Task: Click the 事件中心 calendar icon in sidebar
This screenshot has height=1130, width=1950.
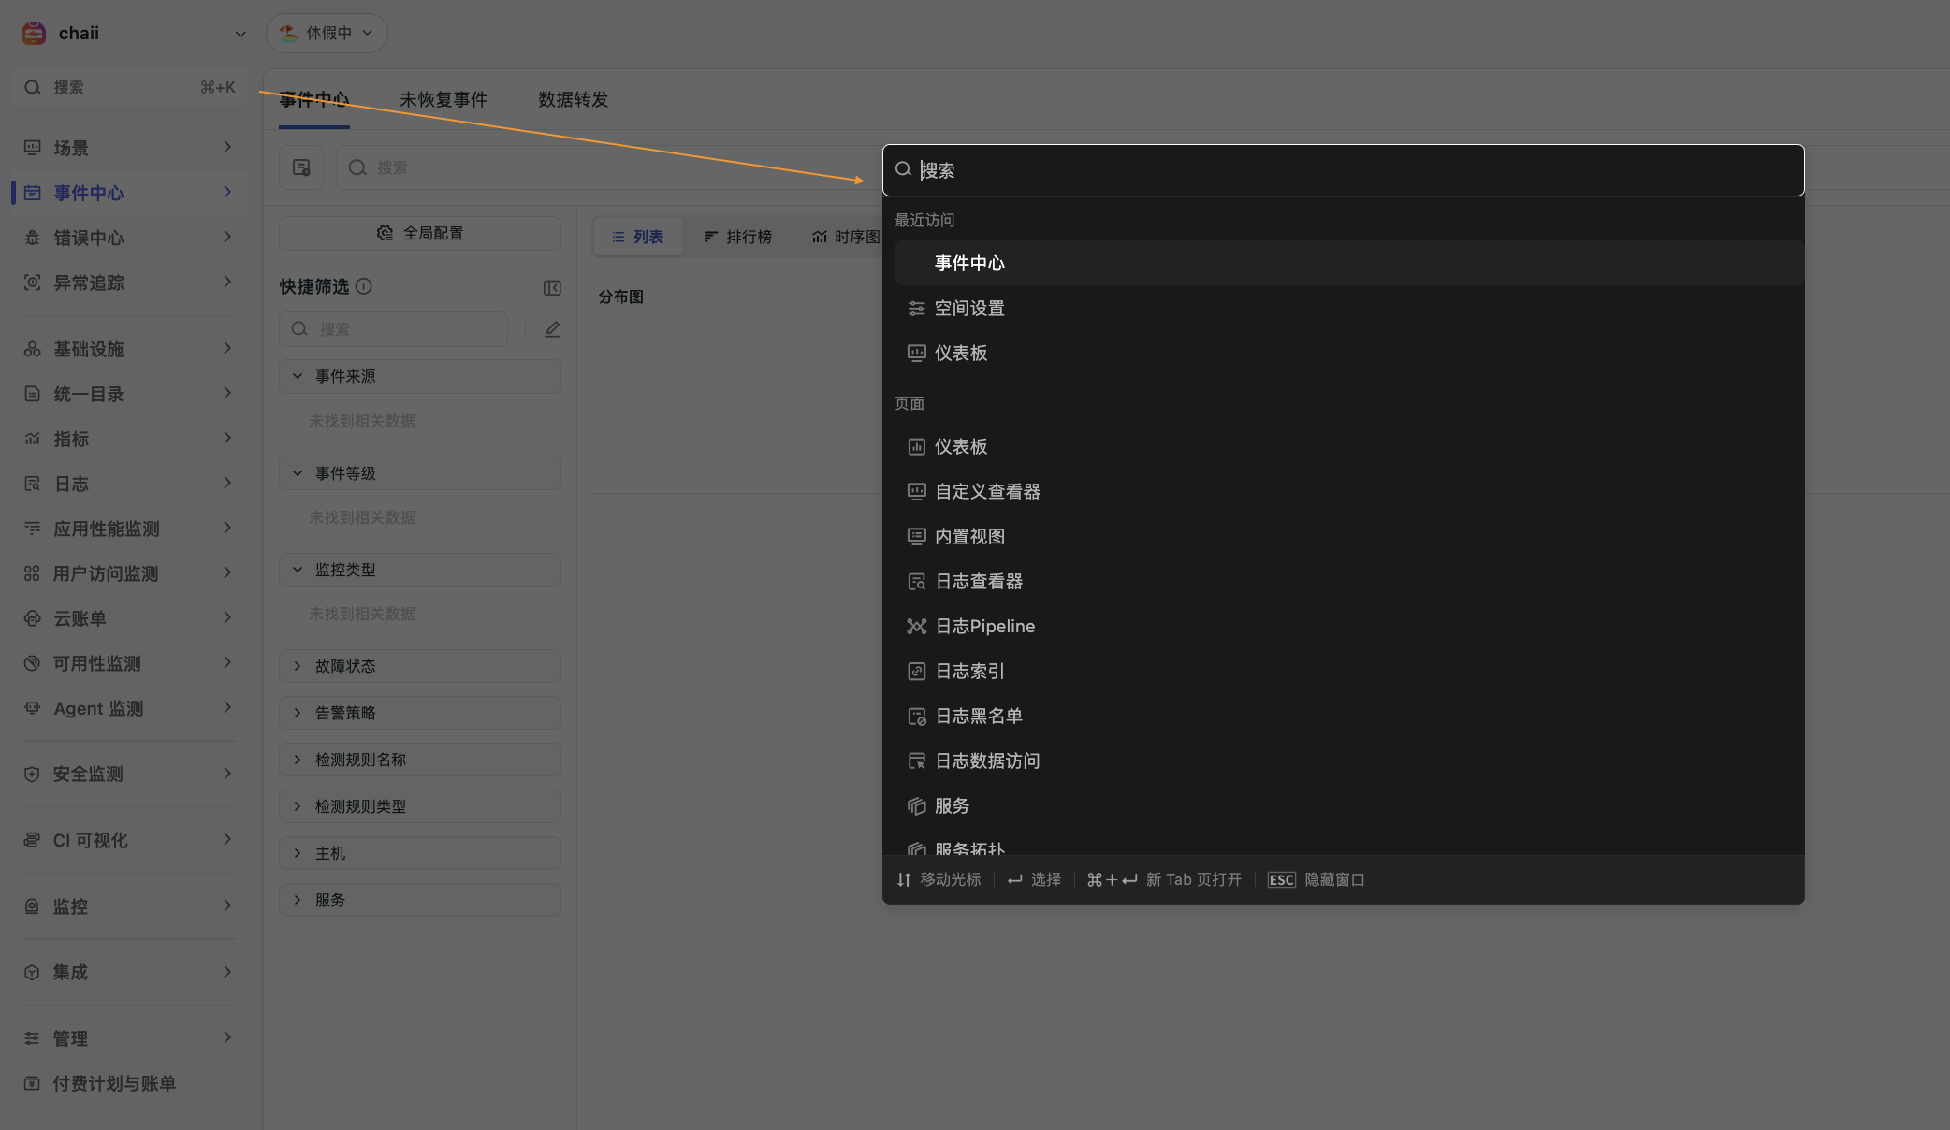Action: (32, 193)
